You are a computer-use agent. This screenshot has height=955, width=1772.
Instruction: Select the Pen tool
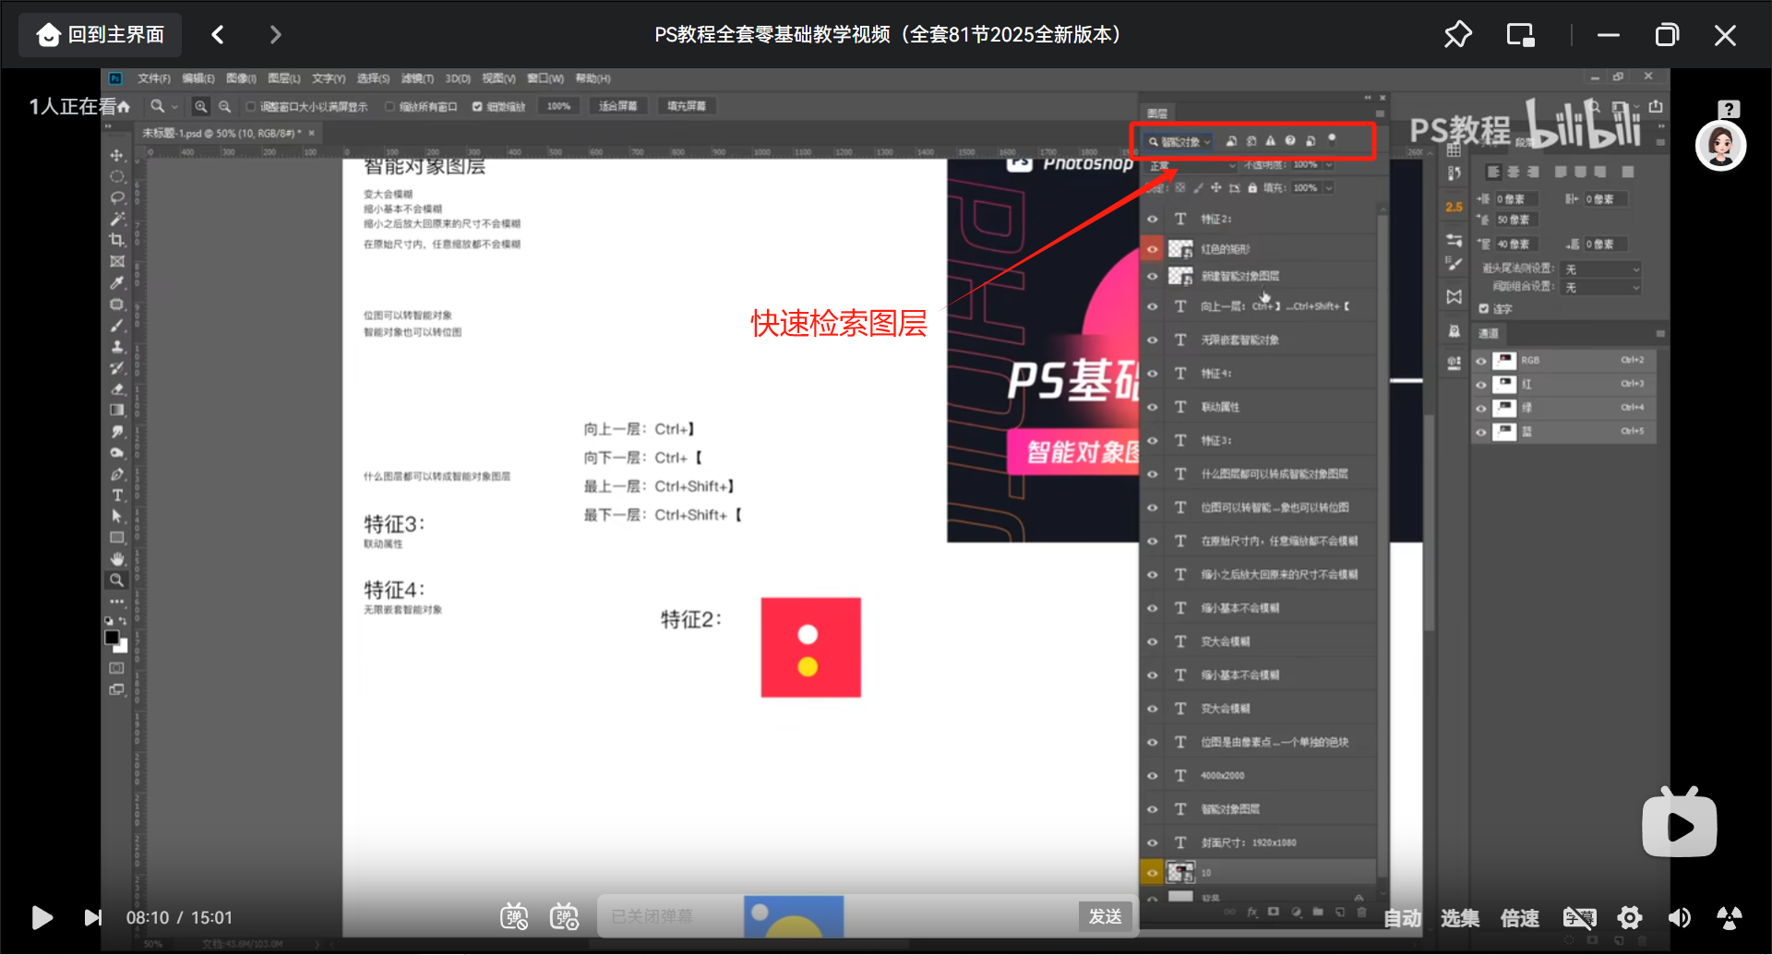tap(117, 474)
